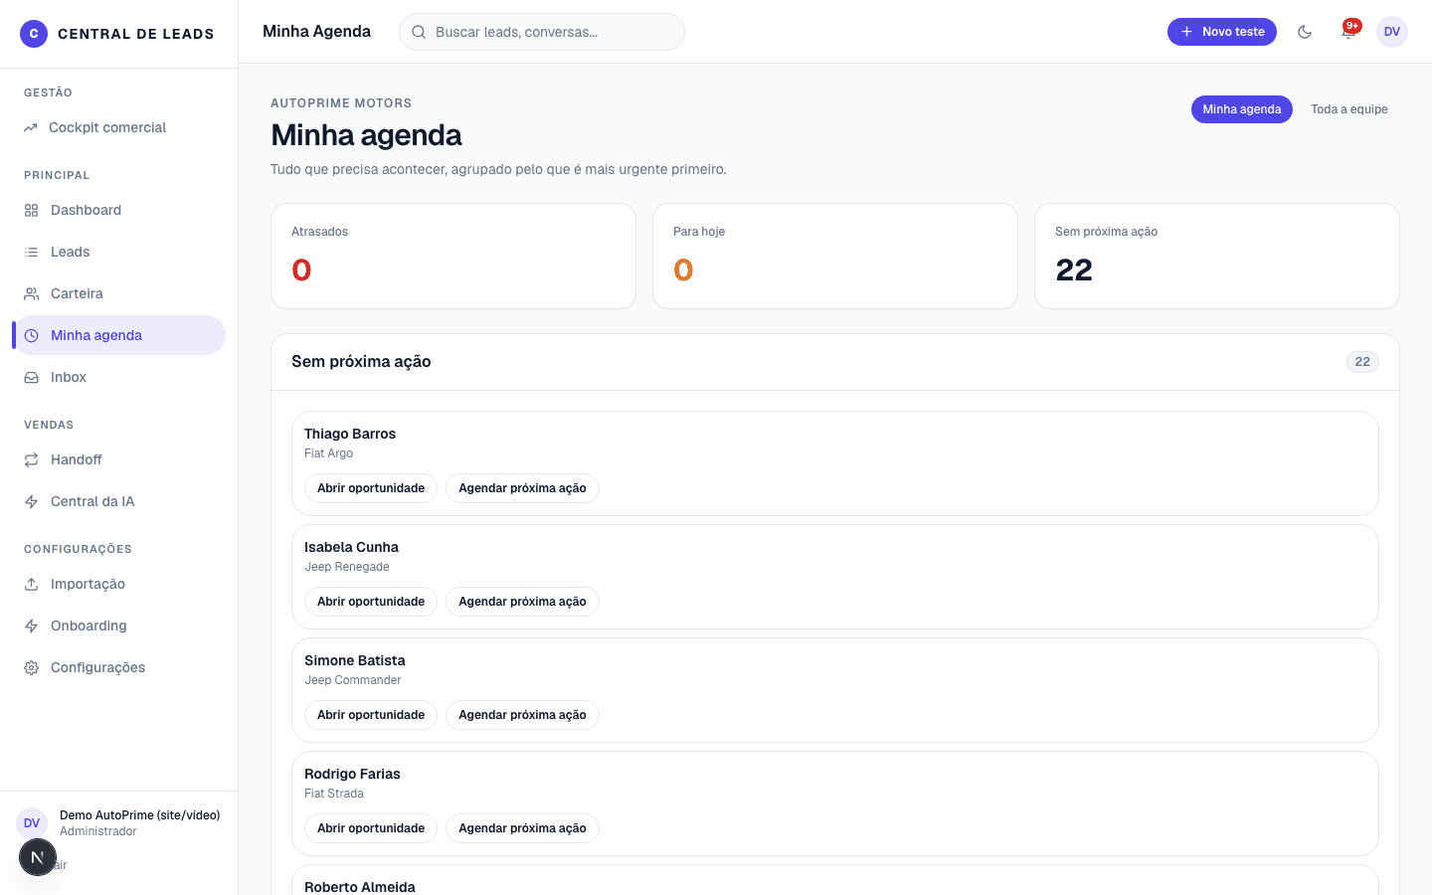
Task: Click the 22 count badge in section header
Action: coord(1362,362)
